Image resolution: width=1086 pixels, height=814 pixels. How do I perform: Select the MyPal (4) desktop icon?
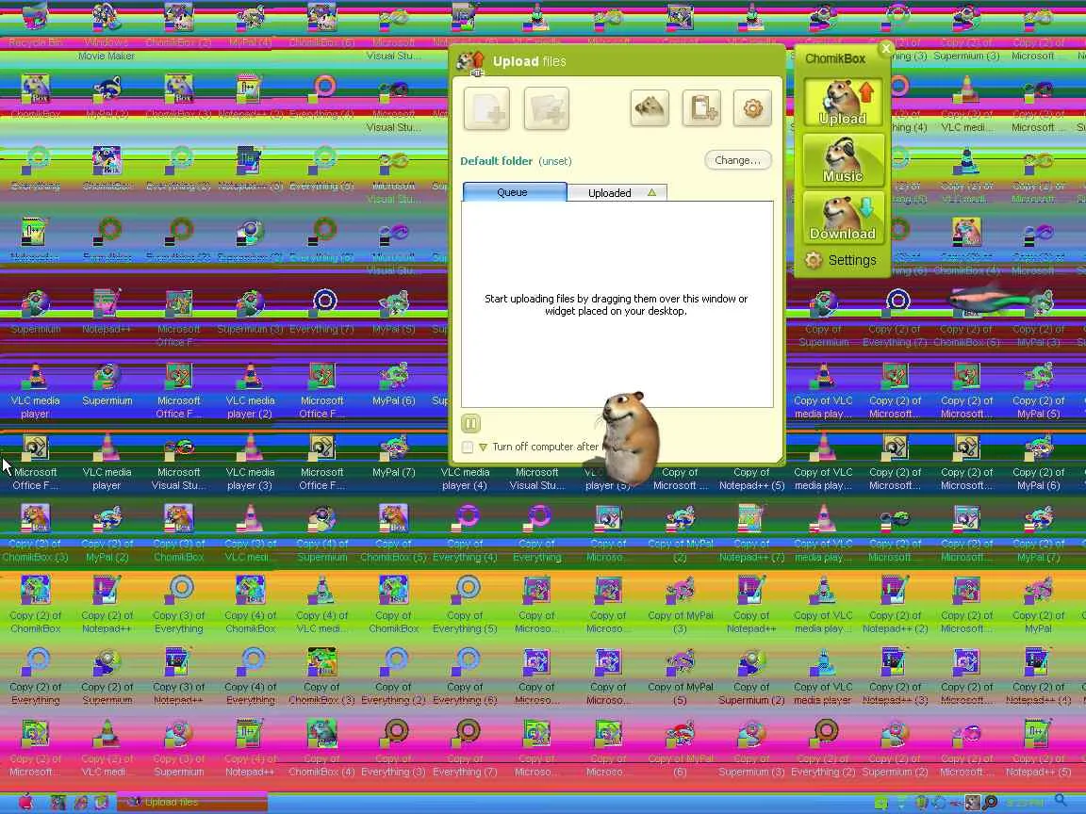[251, 26]
